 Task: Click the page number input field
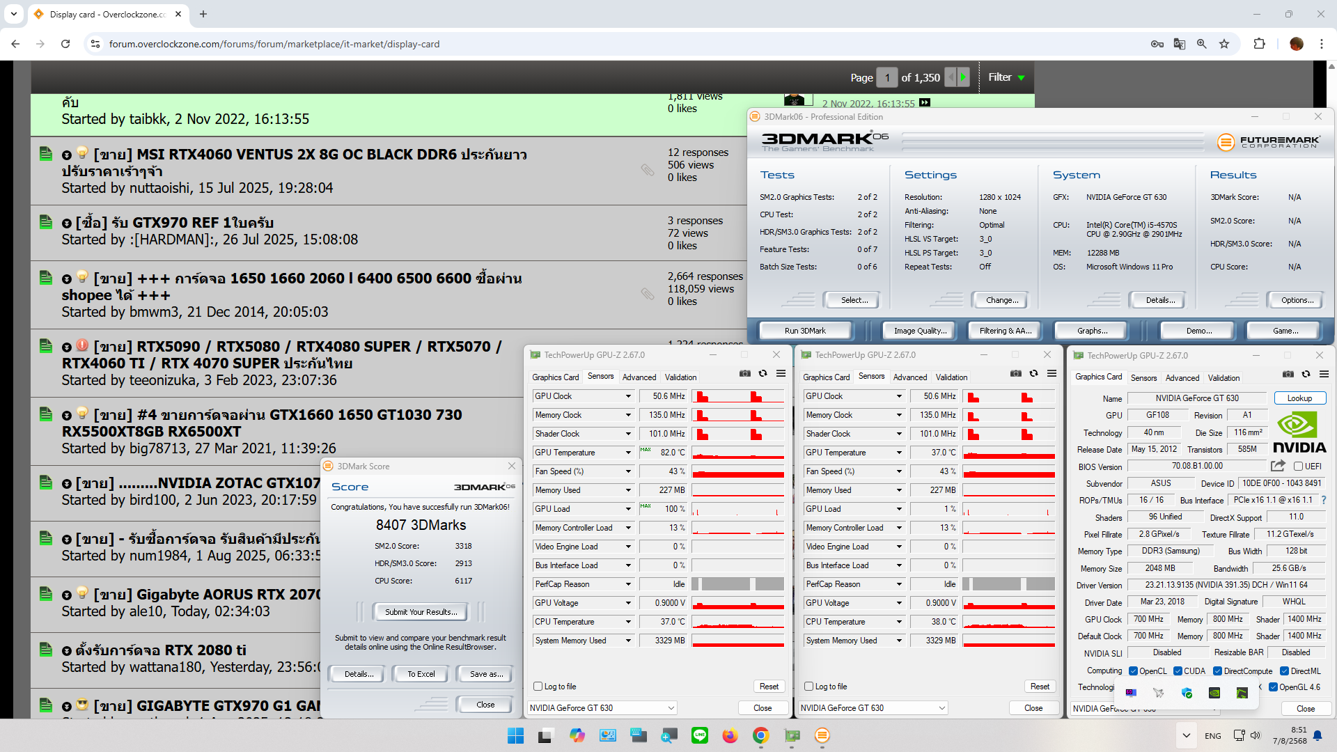[x=886, y=78]
